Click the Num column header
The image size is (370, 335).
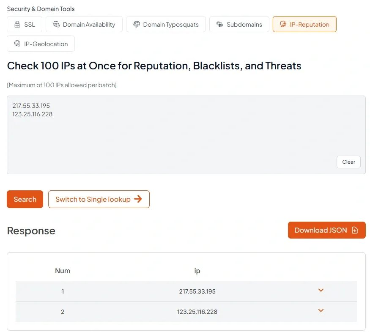click(x=63, y=271)
